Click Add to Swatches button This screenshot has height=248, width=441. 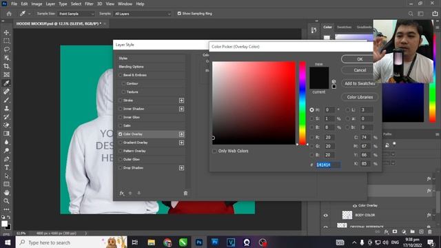point(360,83)
